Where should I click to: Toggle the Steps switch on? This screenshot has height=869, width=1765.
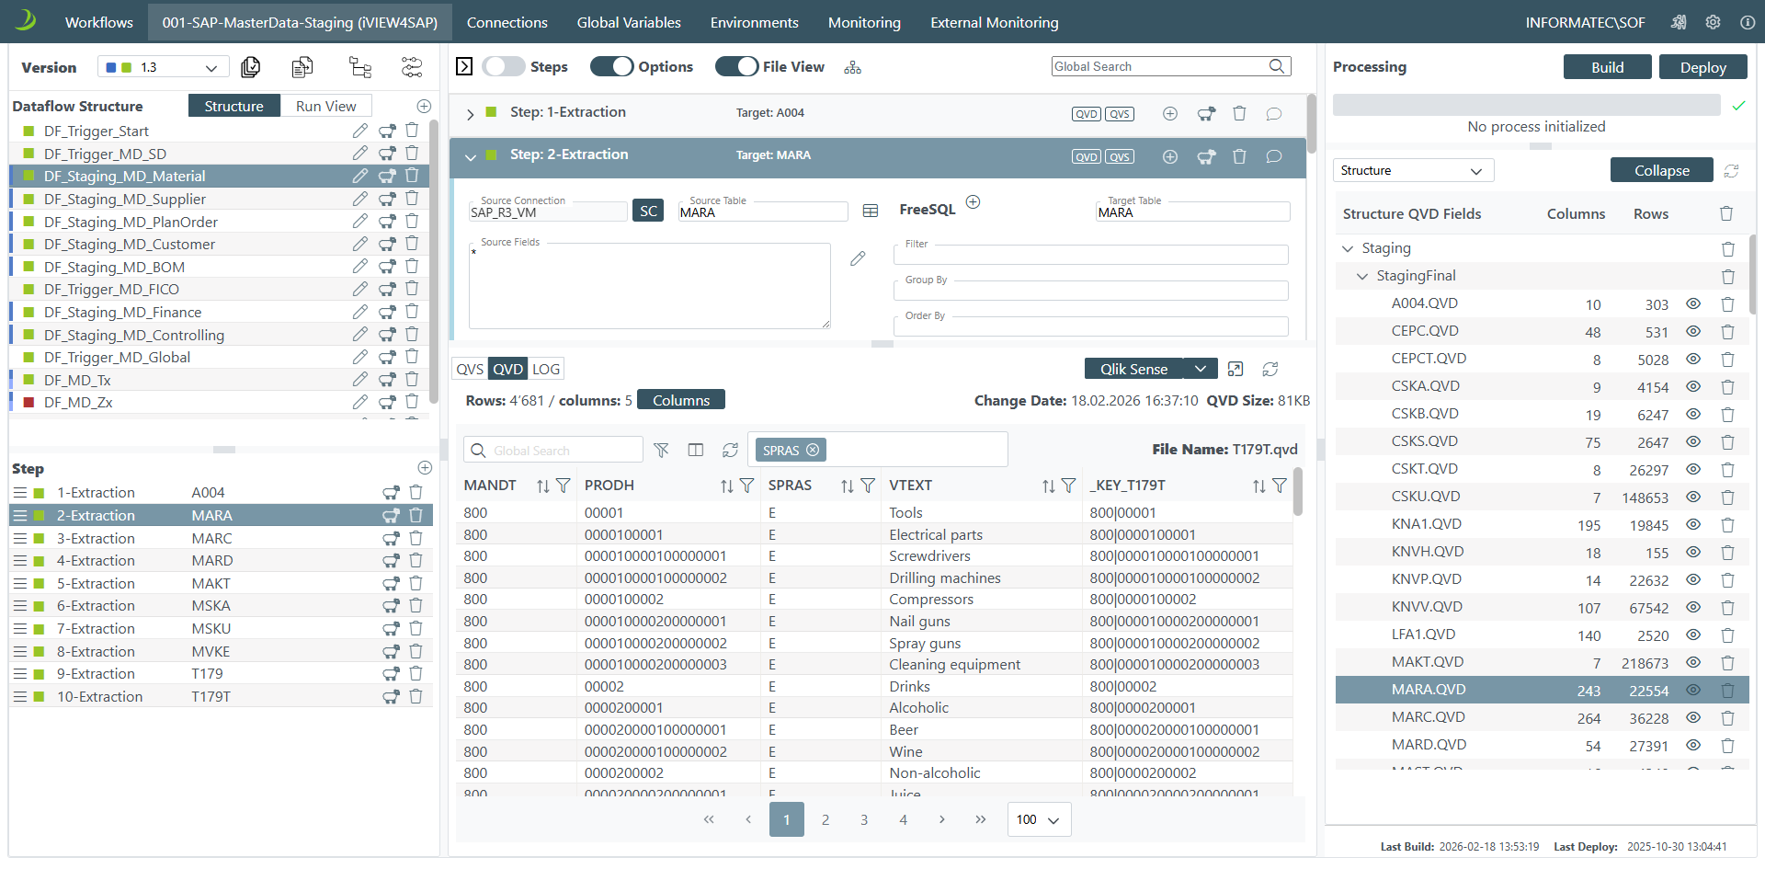(503, 66)
